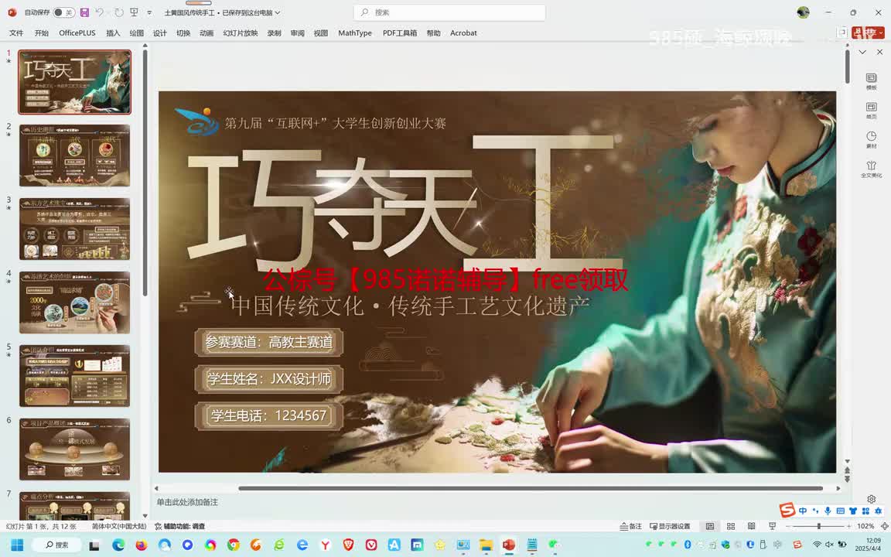This screenshot has width=891, height=557.
Task: Switch to the 开始 ribbon tab
Action: coord(42,33)
